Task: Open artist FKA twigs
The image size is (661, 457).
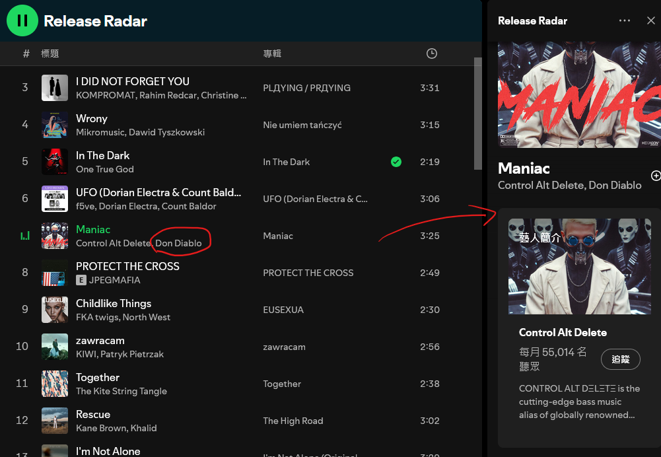Action: tap(96, 317)
